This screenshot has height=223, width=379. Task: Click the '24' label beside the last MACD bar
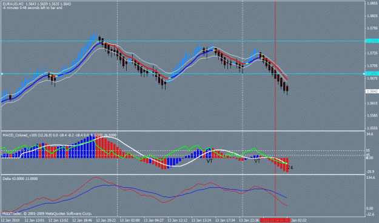tap(290, 167)
